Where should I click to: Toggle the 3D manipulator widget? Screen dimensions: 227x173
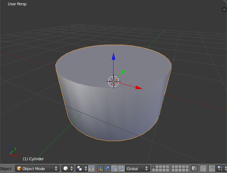click(100, 169)
